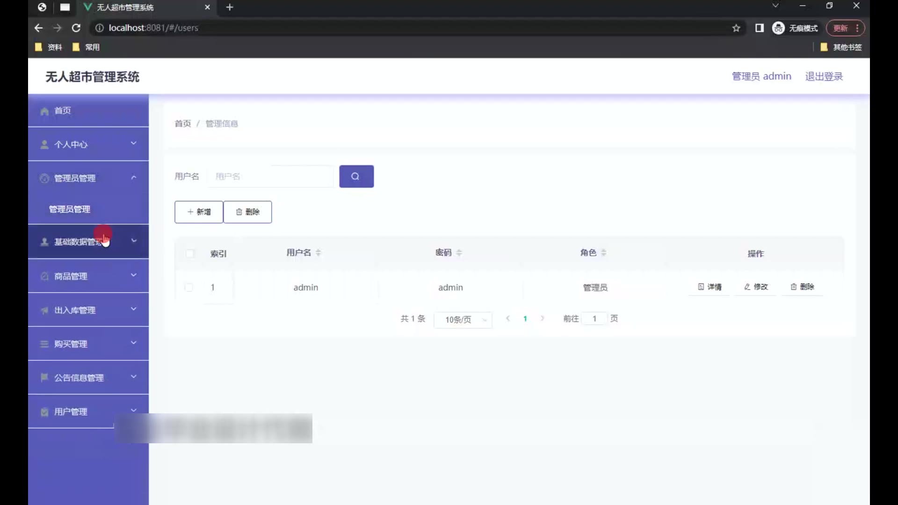Bookmark this page with the star icon
The height and width of the screenshot is (505, 898).
pyautogui.click(x=736, y=28)
